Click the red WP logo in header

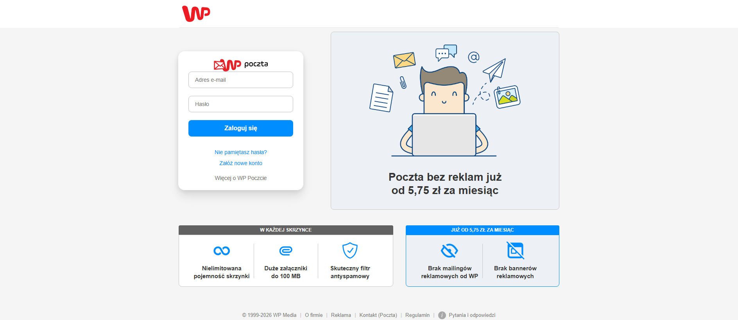(x=196, y=14)
